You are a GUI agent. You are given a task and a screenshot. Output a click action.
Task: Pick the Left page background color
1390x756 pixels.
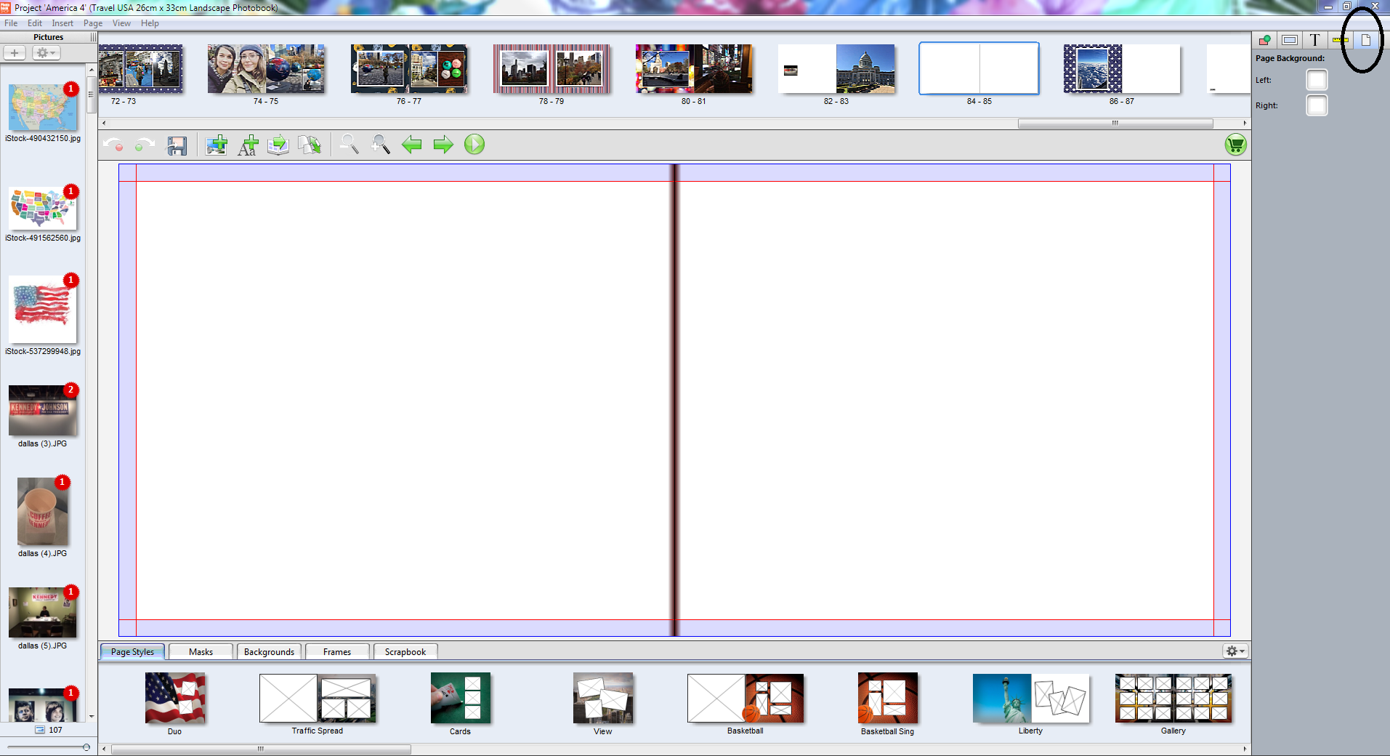tap(1317, 80)
